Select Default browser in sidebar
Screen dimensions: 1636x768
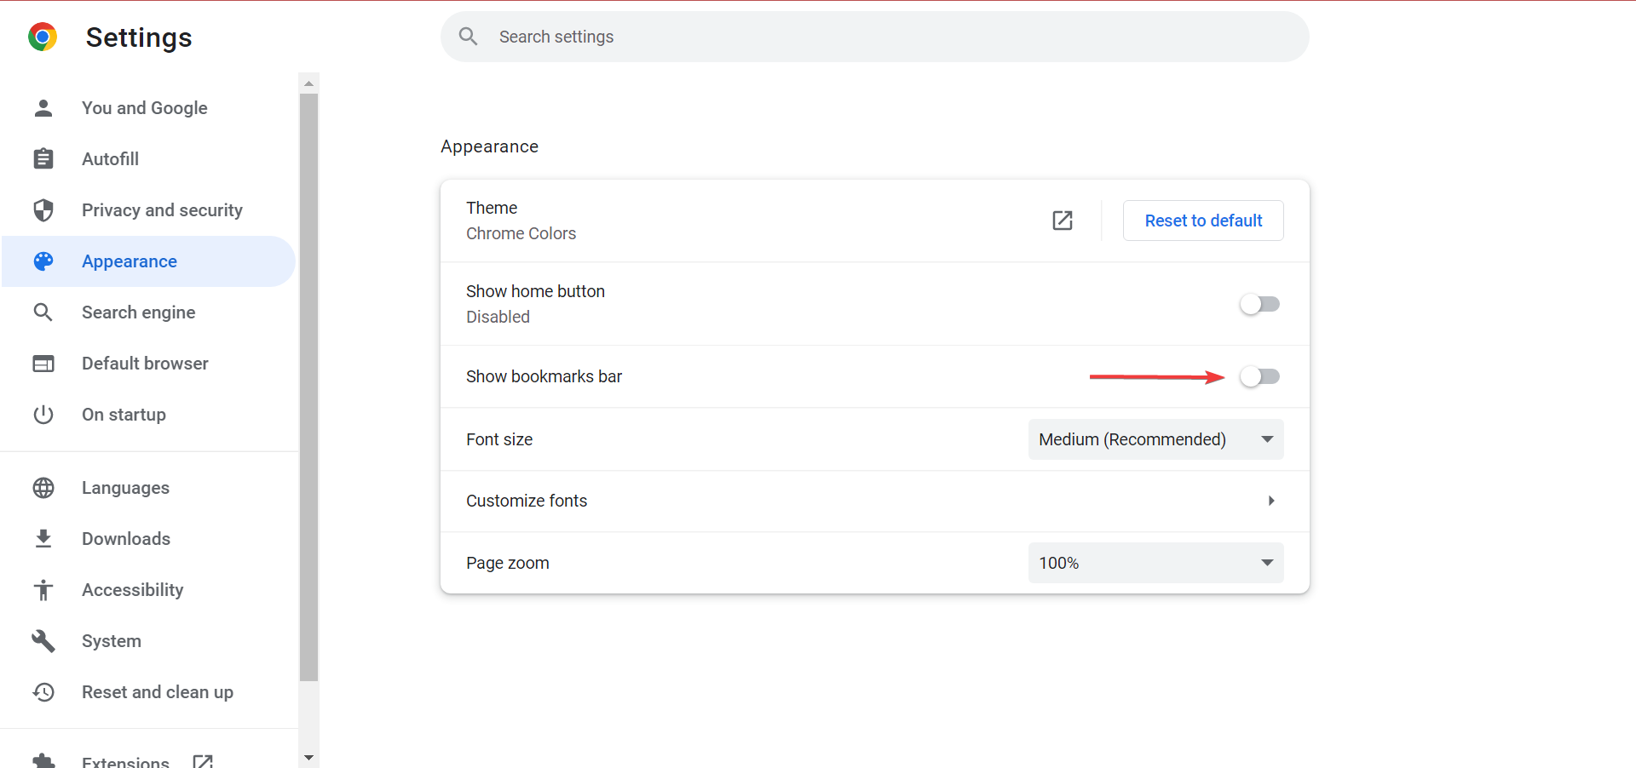[x=145, y=364]
